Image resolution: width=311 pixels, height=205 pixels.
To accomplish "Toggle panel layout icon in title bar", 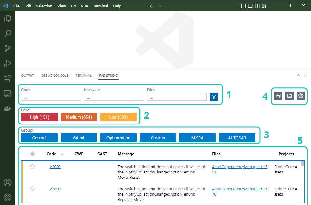I will [250, 6].
